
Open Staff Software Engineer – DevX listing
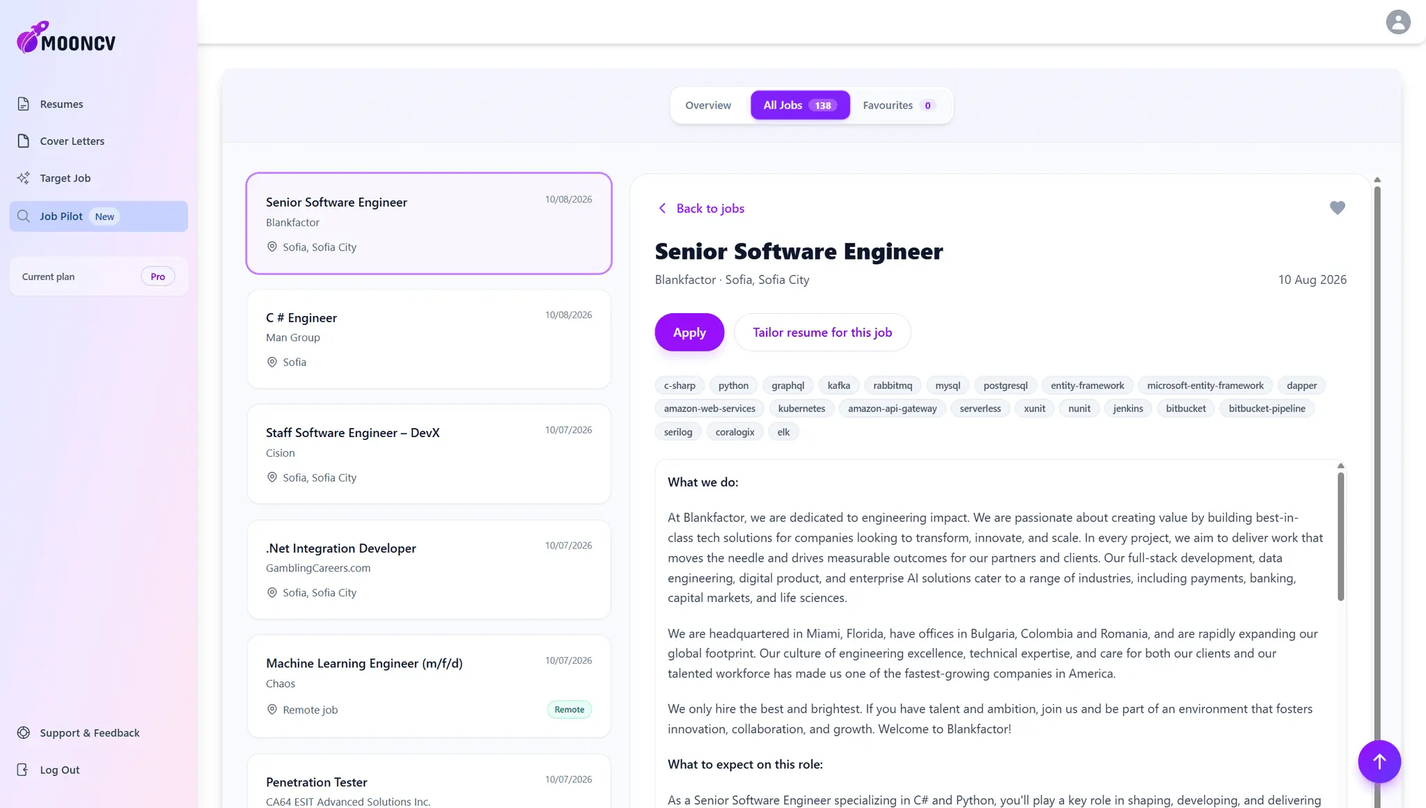(429, 454)
